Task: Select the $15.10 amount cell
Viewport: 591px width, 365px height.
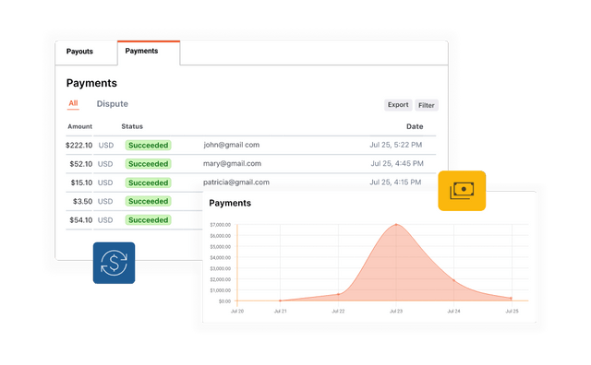Action: click(x=81, y=182)
